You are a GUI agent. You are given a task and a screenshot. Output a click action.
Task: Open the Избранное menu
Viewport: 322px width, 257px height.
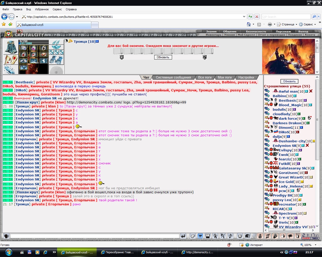coord(42,9)
